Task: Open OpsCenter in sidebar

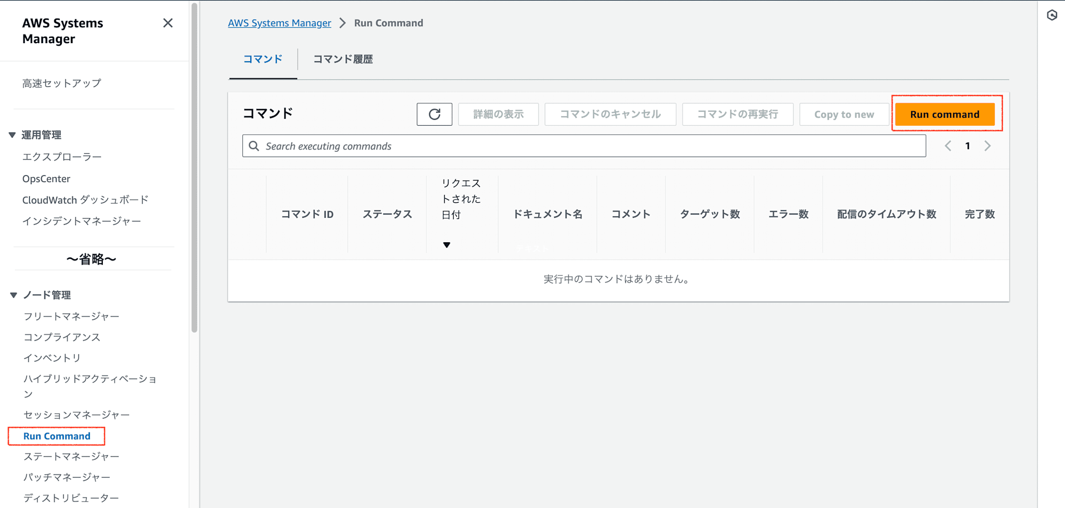Action: 46,178
